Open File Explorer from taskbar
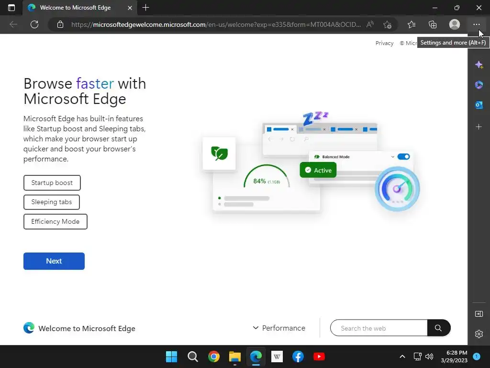 pyautogui.click(x=234, y=356)
